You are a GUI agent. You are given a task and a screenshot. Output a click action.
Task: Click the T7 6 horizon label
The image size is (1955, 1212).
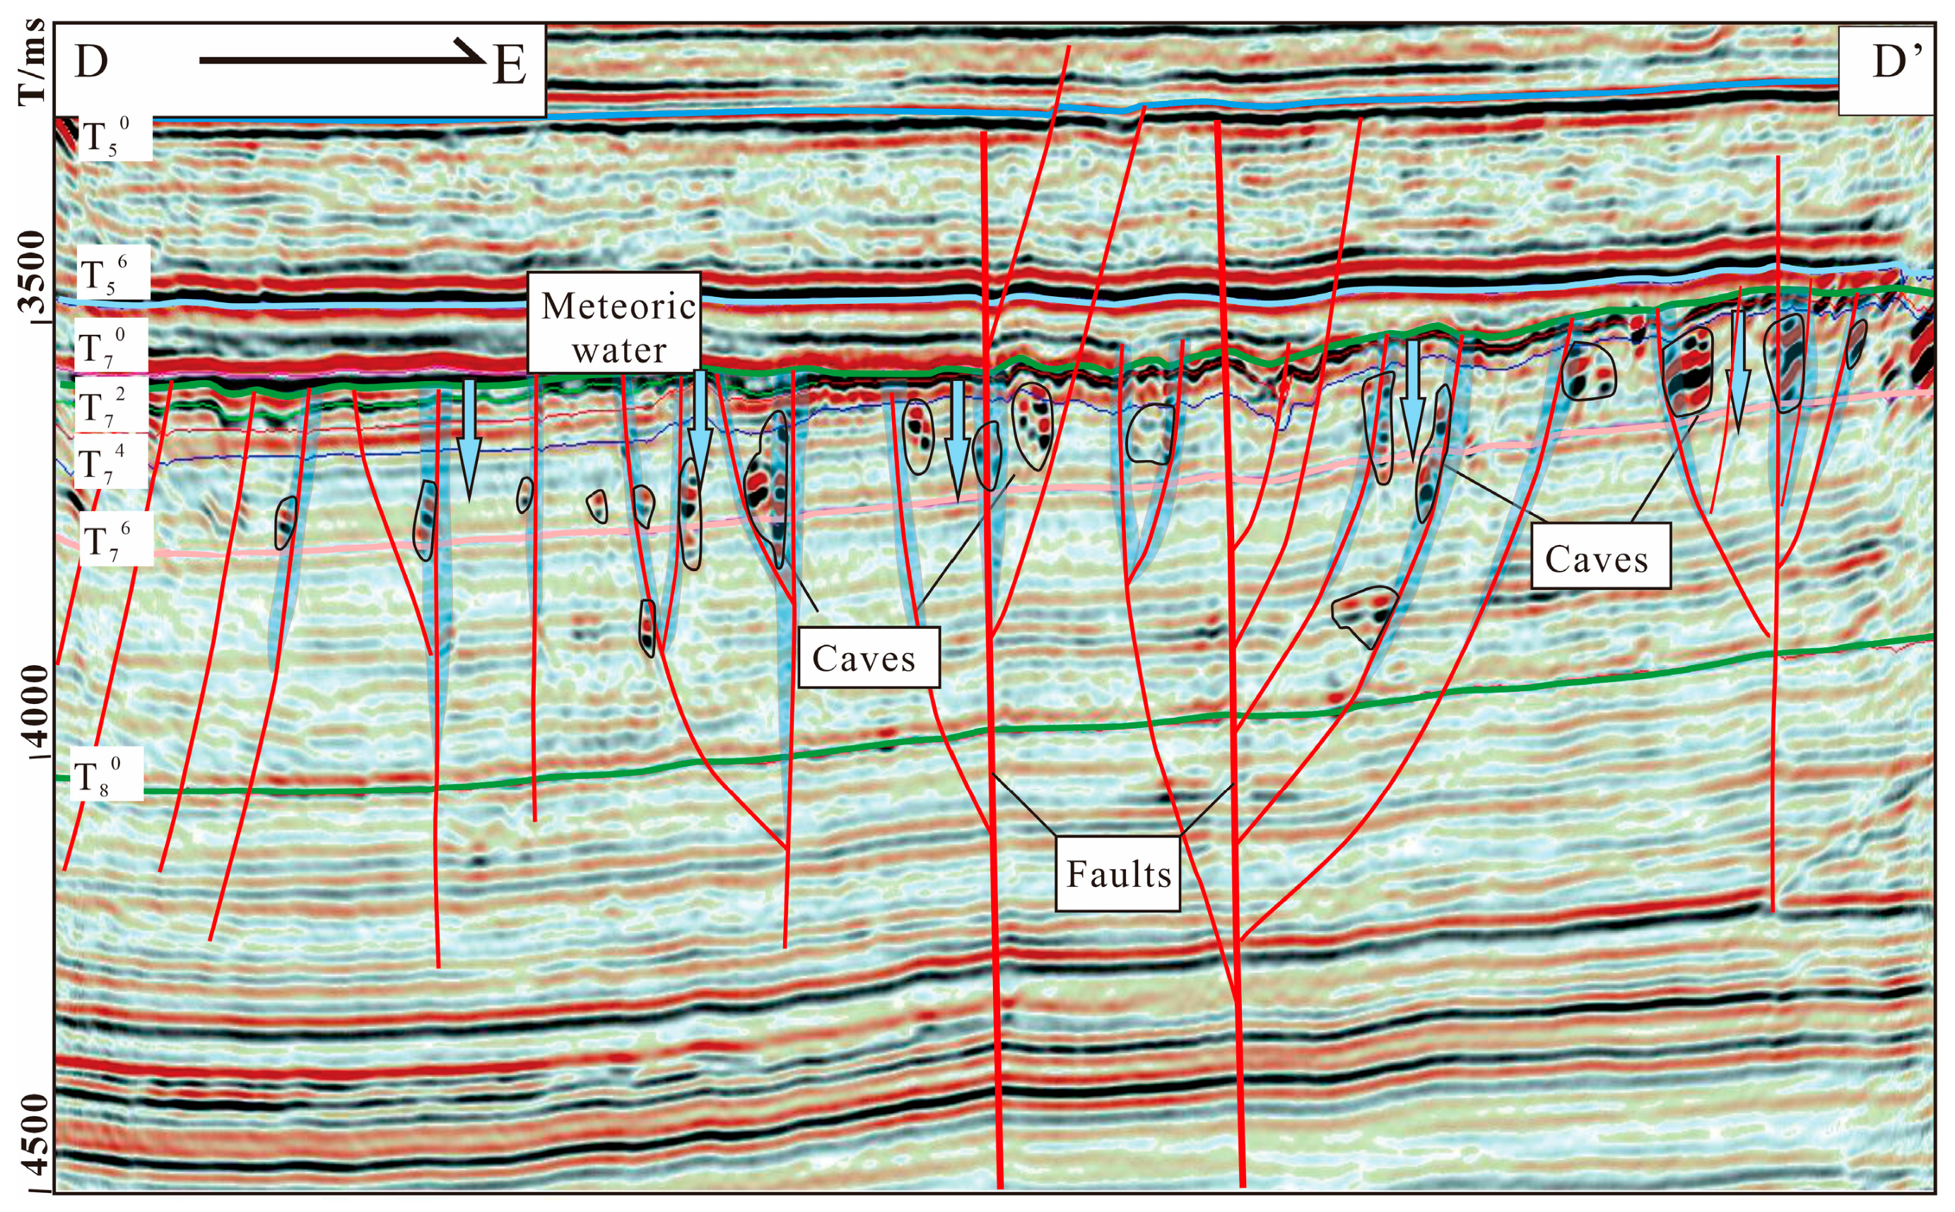[x=116, y=539]
